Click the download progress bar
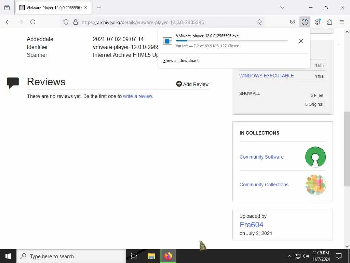 pyautogui.click(x=232, y=41)
